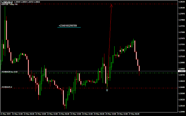Image resolution: width=186 pixels, height=116 pixels.
Task: Click price level 1.25990 on the axis
Action: (182, 112)
